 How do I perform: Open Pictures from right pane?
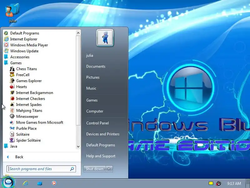click(93, 77)
